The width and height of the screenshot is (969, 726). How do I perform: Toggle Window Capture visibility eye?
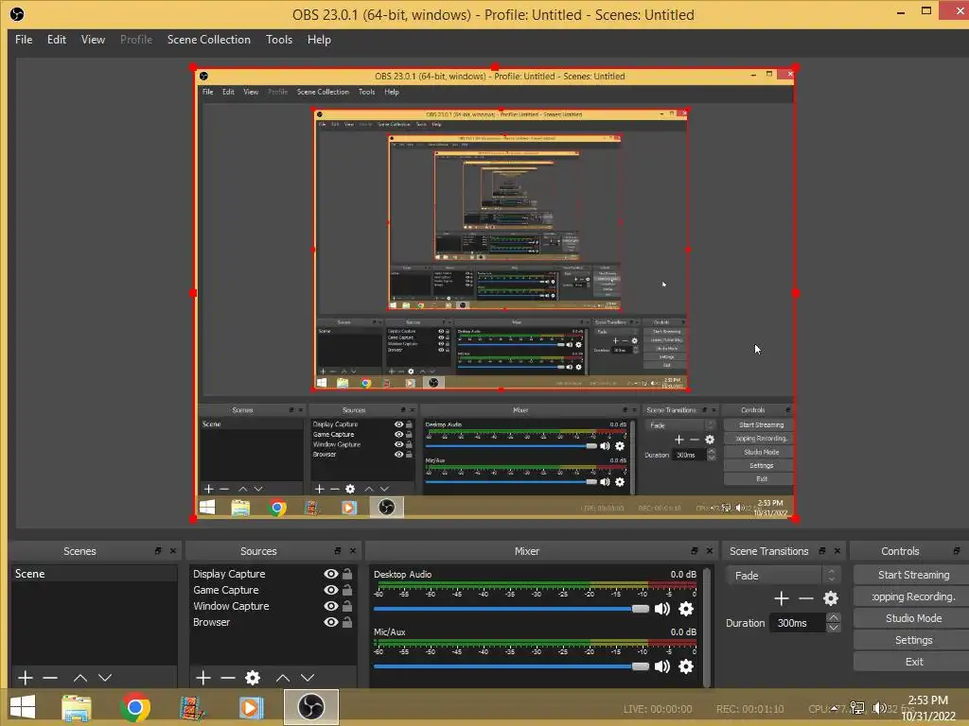click(331, 606)
